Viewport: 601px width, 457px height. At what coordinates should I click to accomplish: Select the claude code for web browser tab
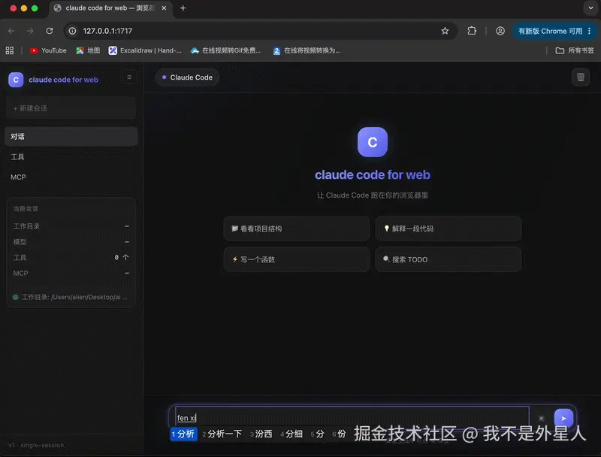click(x=111, y=8)
